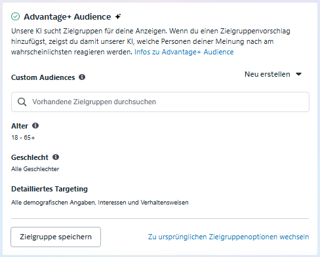
Task: Open the Neu erstellen dropdown
Action: [x=273, y=74]
